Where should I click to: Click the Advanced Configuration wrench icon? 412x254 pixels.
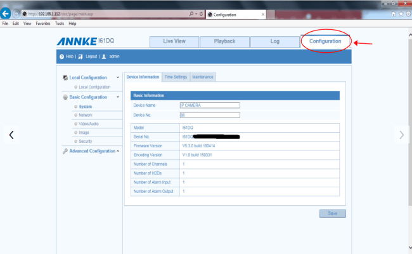click(65, 151)
